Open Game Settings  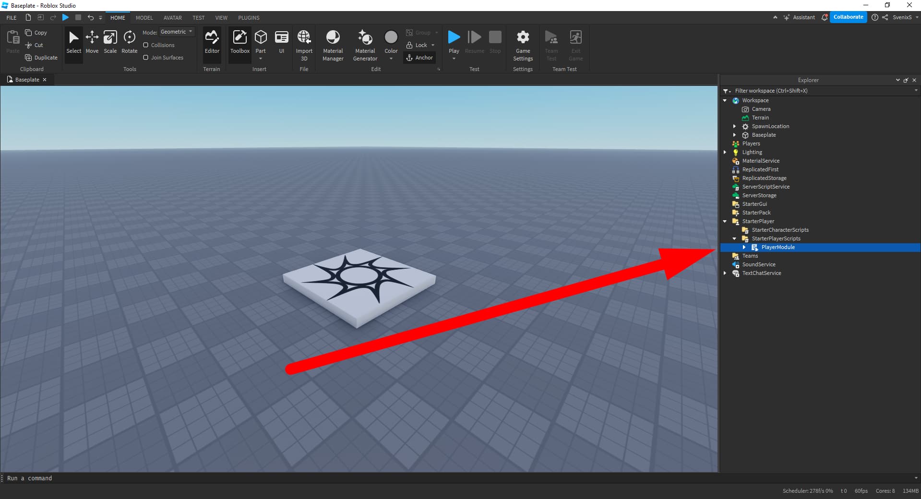(x=522, y=43)
